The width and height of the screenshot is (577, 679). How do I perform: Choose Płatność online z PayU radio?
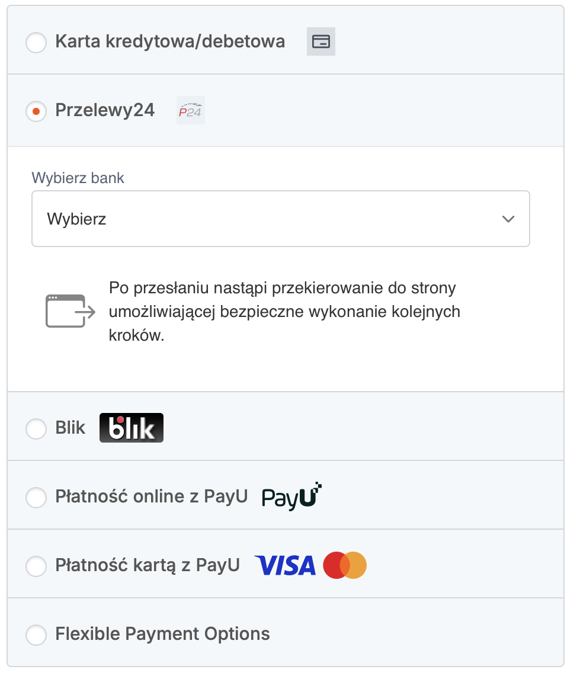click(x=36, y=498)
